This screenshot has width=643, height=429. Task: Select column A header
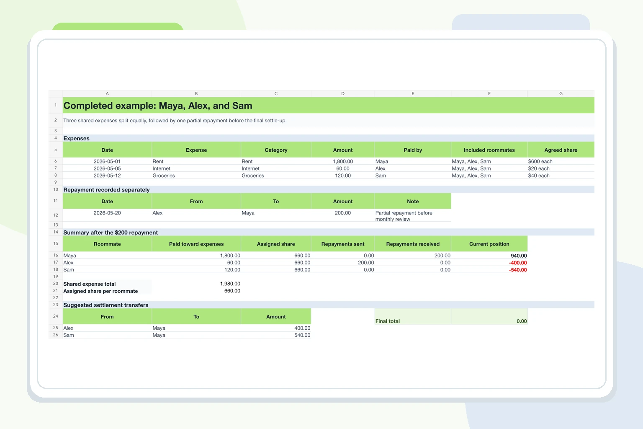pos(107,93)
